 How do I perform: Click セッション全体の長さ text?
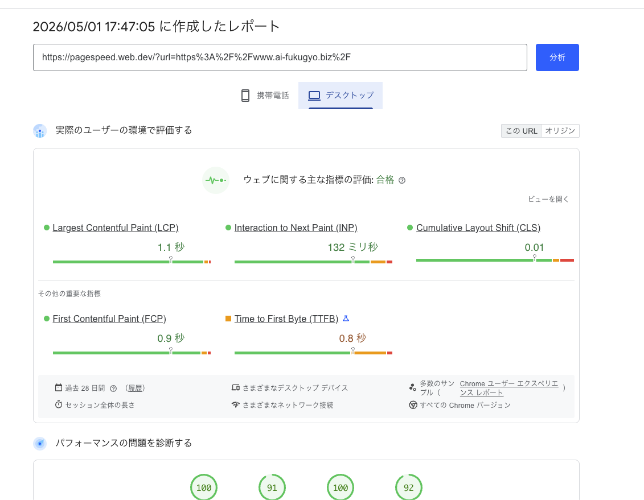100,405
